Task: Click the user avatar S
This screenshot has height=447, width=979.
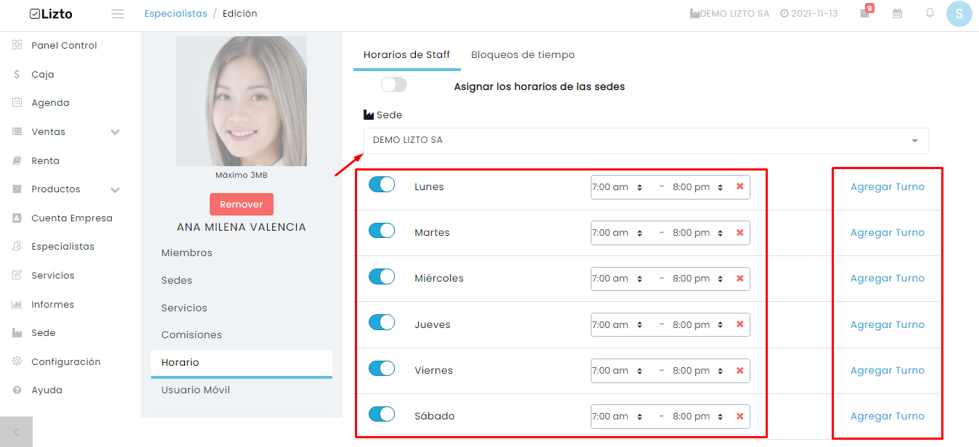Action: pyautogui.click(x=959, y=14)
